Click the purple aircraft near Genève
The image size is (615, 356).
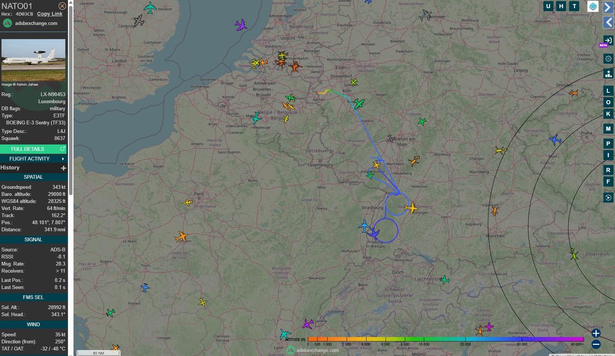(x=307, y=324)
